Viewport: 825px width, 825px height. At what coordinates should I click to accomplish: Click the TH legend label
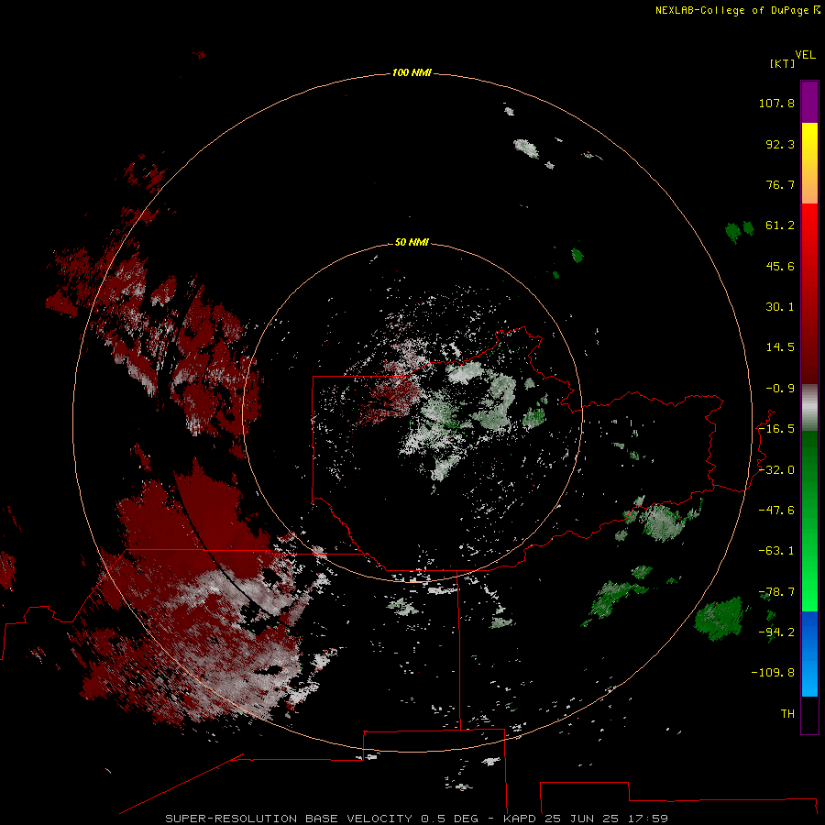coord(787,714)
